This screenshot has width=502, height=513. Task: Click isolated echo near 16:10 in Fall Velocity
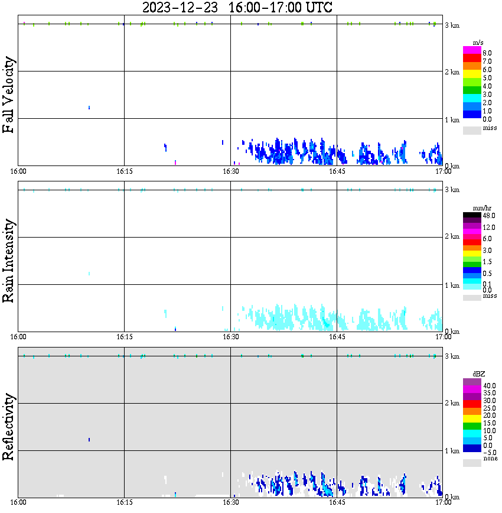[89, 108]
